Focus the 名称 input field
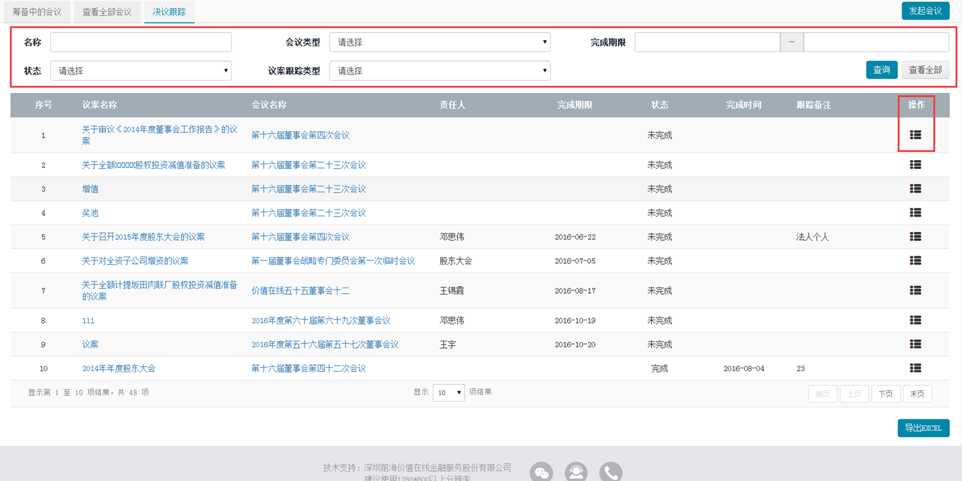The width and height of the screenshot is (962, 481). pos(141,42)
